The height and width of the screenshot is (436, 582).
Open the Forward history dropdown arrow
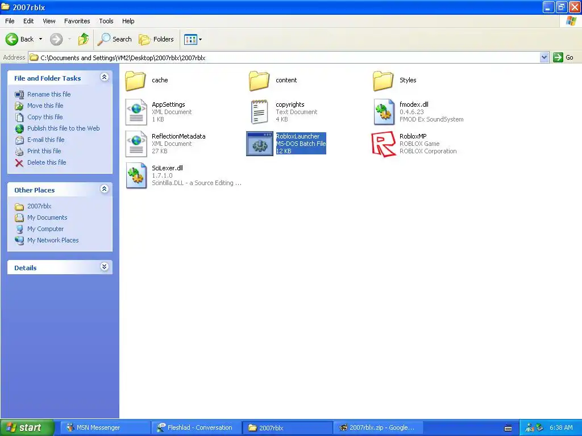point(69,39)
